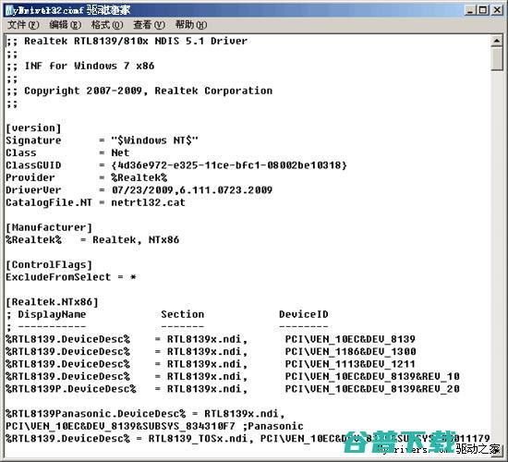This screenshot has width=508, height=462.
Task: Click the CatalogFile value 'netrtl32.cat'
Action: [x=149, y=202]
